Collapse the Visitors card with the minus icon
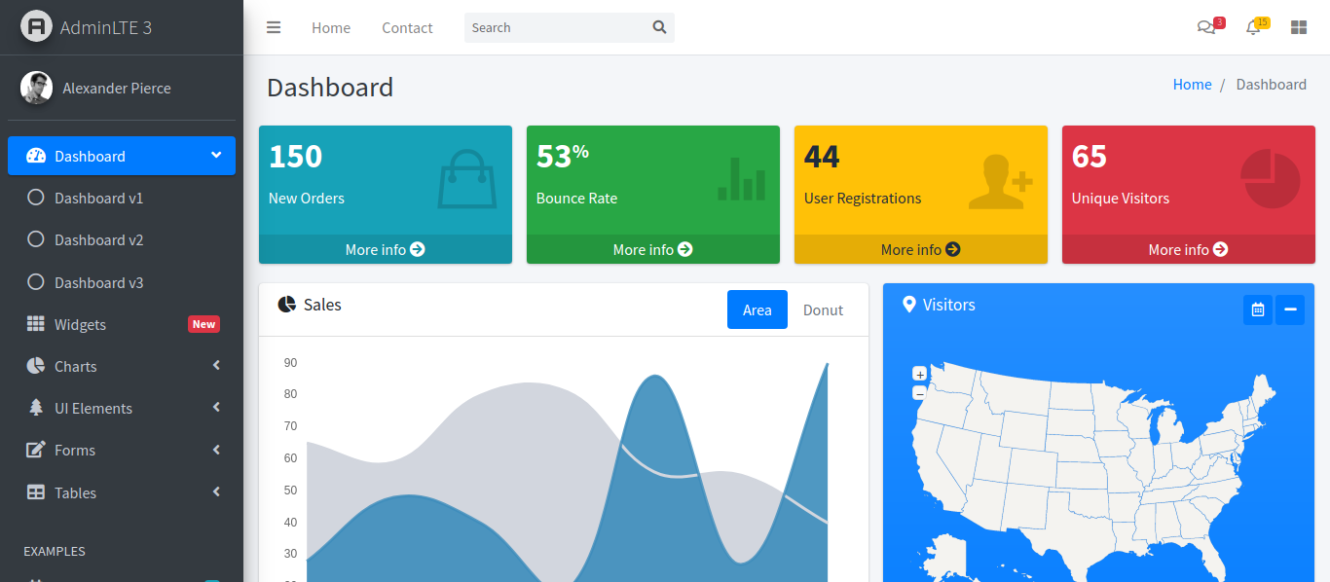Image resolution: width=1330 pixels, height=582 pixels. [1289, 309]
